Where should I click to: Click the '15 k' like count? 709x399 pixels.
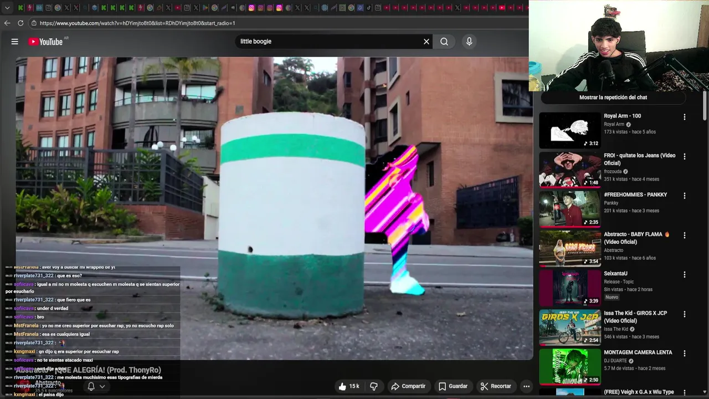pyautogui.click(x=354, y=386)
